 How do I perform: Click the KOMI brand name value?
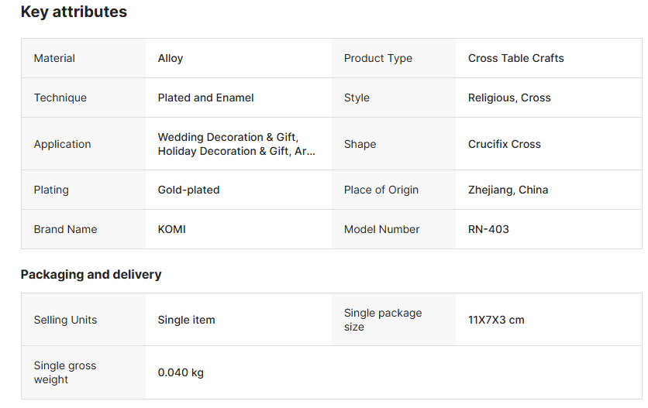171,229
